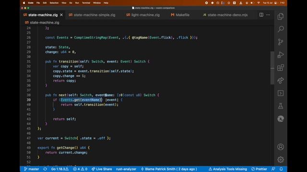Click the Prettier status item
Screen dimensions: 307x172
[x=259, y=169]
